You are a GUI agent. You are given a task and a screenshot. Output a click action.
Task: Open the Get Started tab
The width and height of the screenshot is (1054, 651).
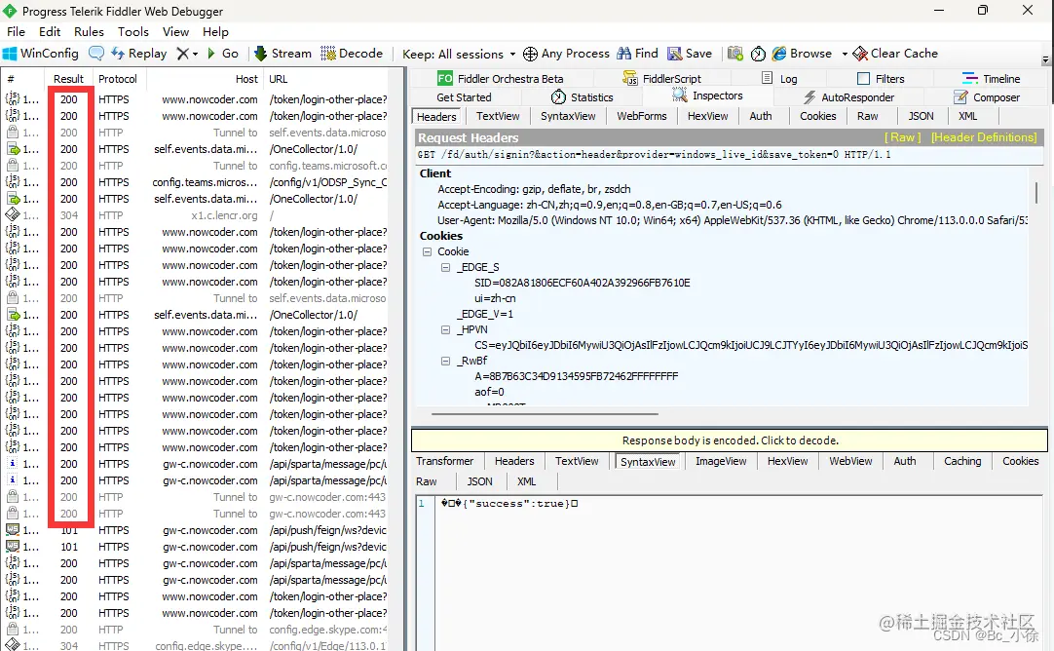click(464, 97)
